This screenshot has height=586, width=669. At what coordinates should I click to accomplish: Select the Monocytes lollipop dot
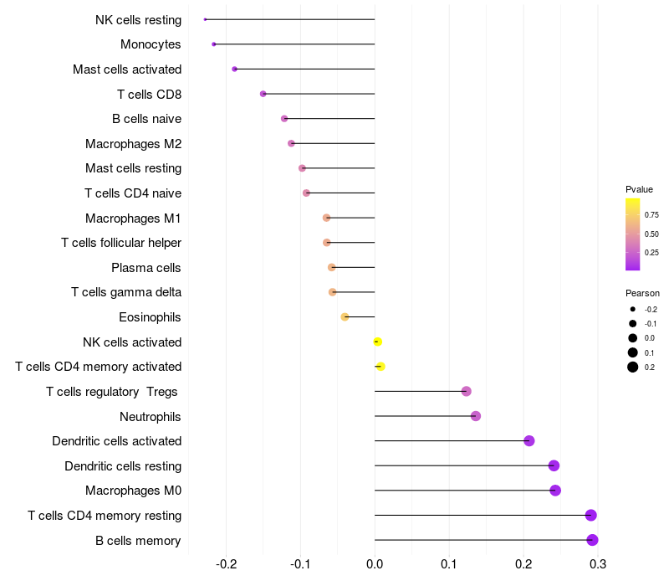pos(214,44)
